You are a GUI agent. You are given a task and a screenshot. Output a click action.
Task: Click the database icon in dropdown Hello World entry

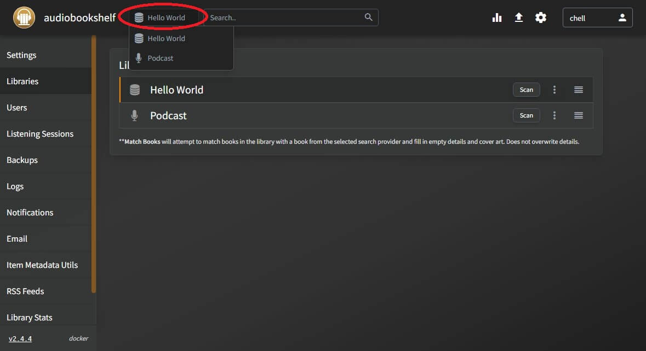(x=139, y=38)
